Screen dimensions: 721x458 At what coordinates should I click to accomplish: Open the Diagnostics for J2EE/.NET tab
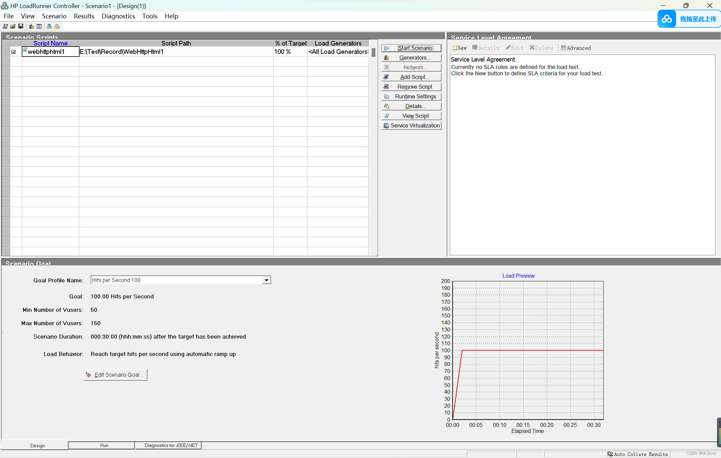coord(171,445)
